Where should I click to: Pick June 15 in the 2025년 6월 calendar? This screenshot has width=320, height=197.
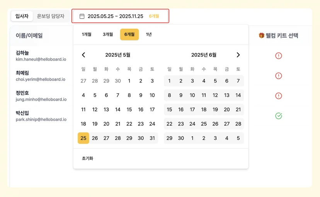tap(169, 109)
